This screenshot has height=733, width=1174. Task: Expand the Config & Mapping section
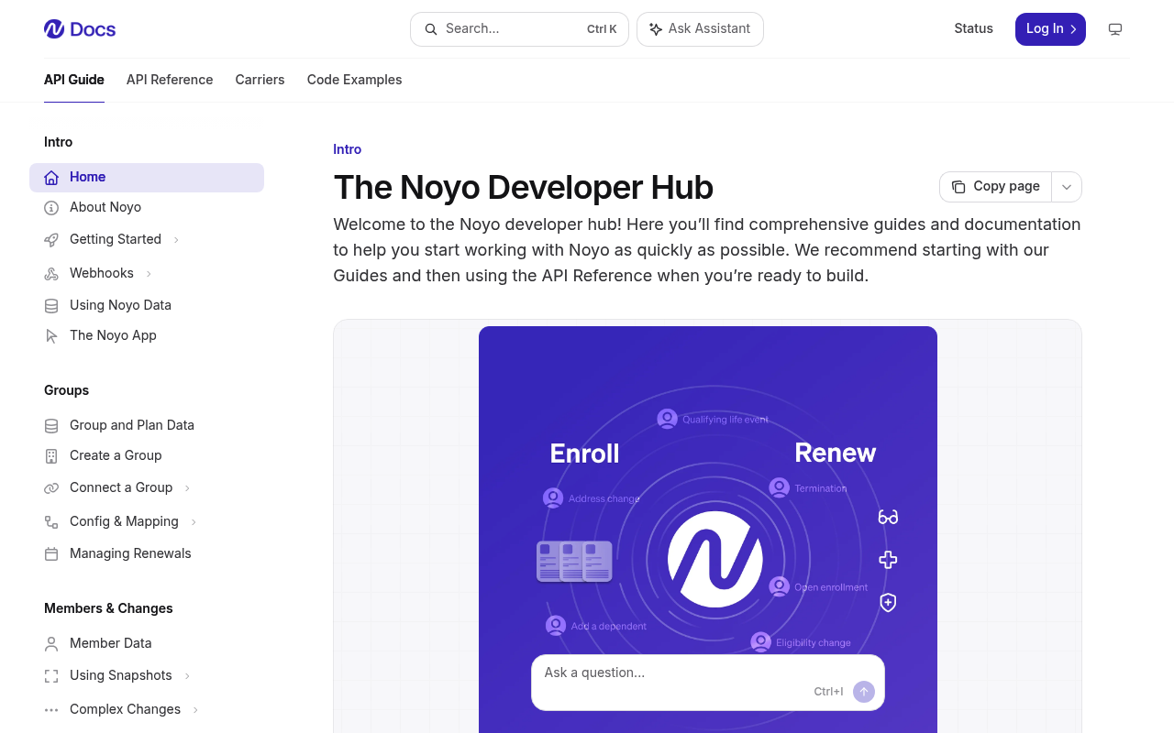click(194, 522)
